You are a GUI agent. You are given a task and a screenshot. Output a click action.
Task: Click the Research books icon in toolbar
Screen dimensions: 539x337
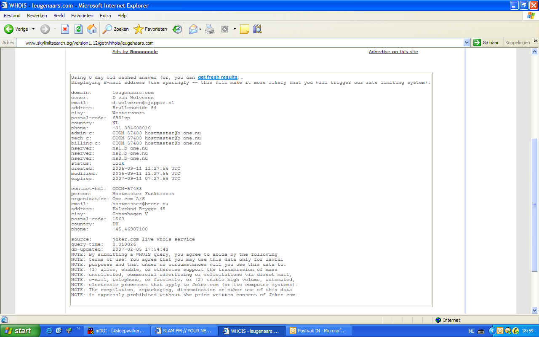coord(257,29)
